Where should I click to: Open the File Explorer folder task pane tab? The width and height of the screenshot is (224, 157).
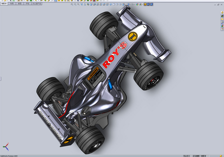point(222,19)
